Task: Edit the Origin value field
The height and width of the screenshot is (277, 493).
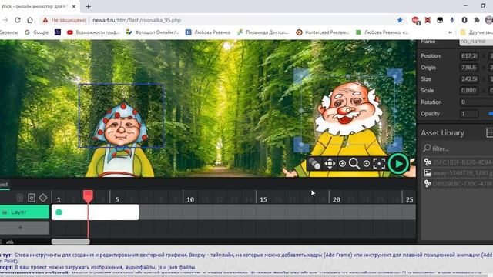Action: click(469, 68)
